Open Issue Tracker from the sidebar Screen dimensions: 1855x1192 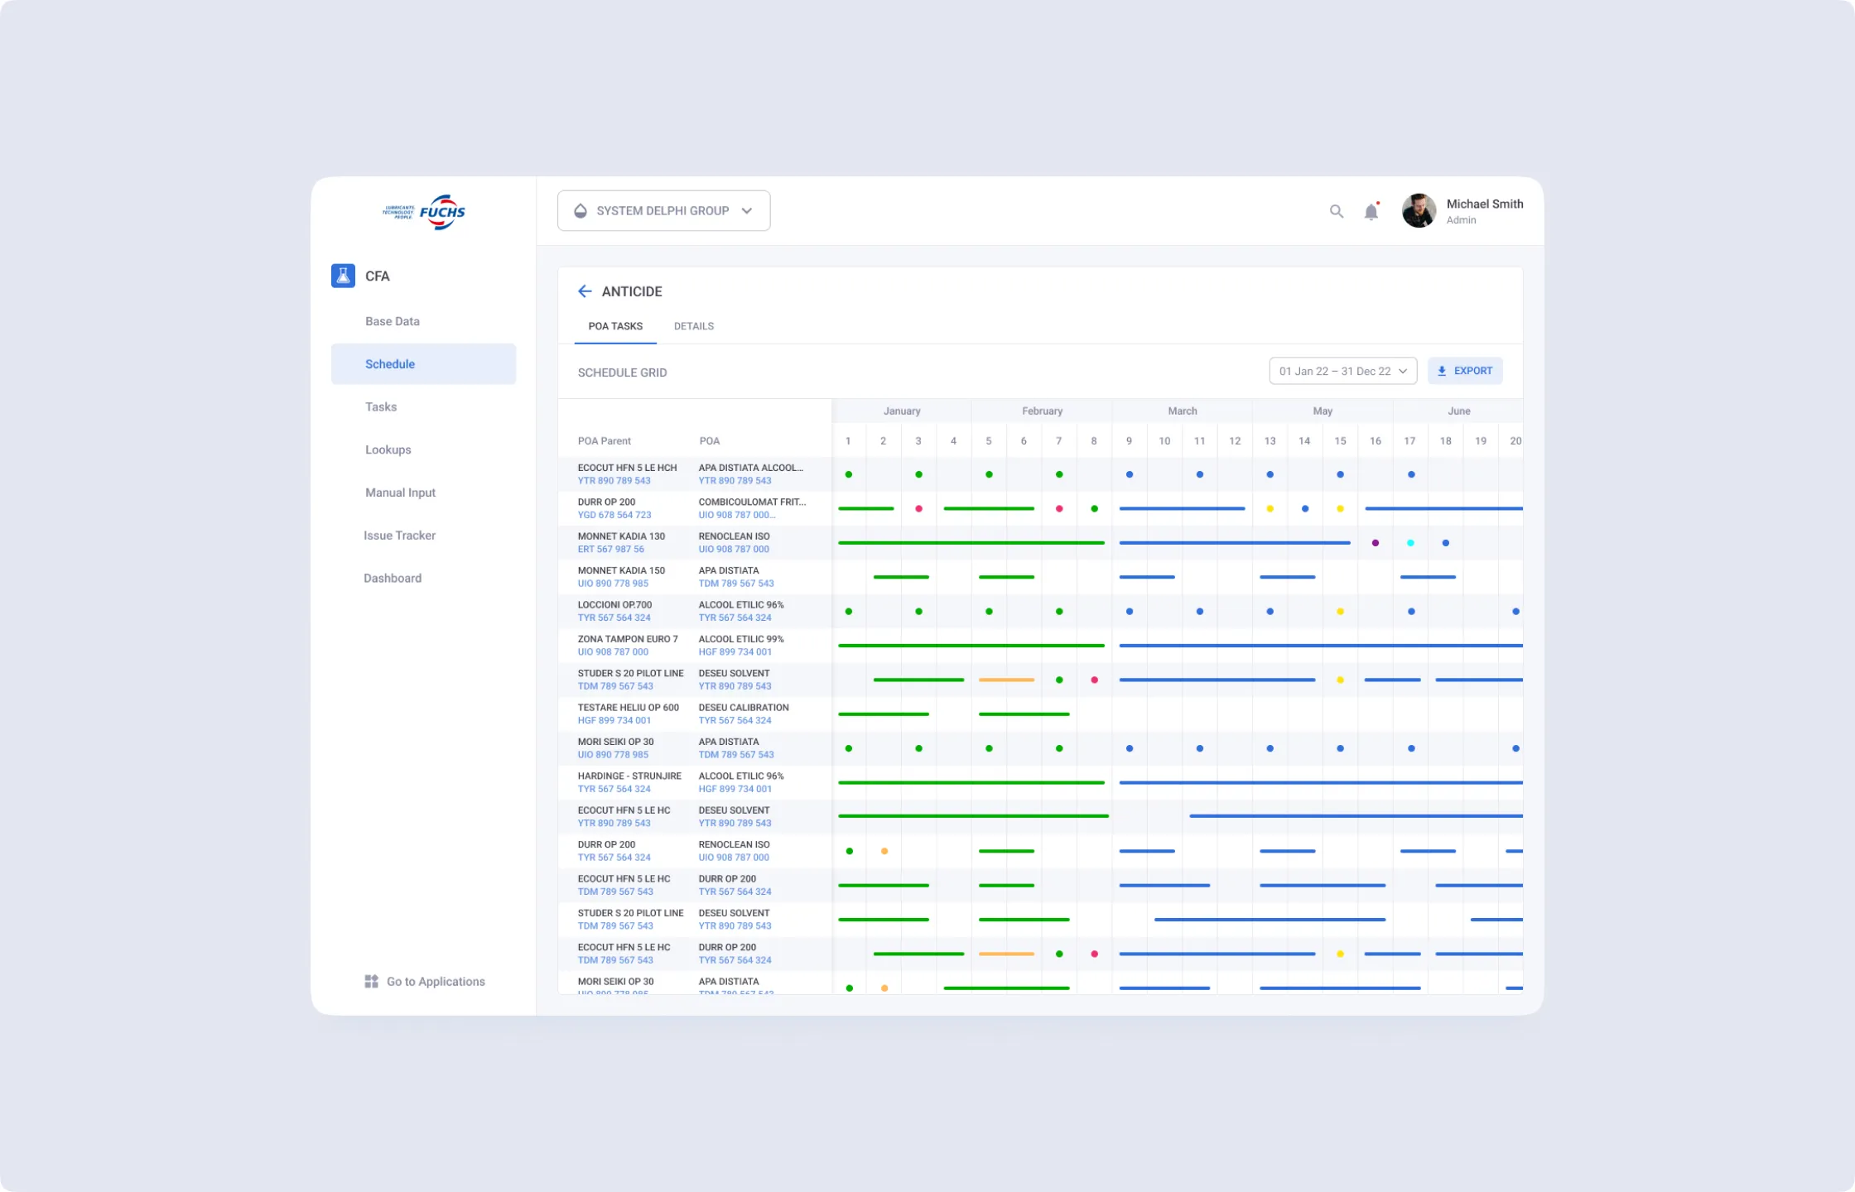click(400, 535)
